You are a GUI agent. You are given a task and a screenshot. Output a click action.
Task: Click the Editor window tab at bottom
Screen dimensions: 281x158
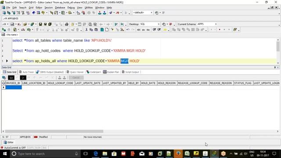click(x=9, y=142)
